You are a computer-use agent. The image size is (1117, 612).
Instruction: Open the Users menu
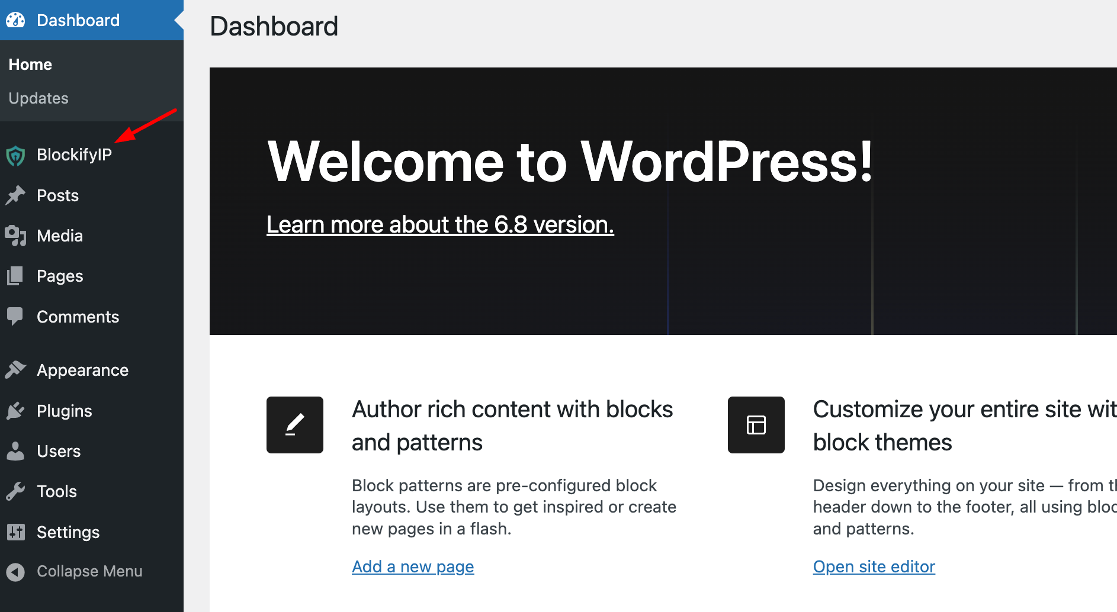point(92,451)
